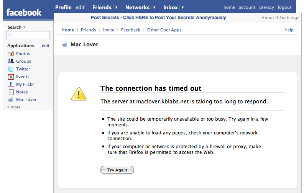304x193 pixels.
Task: Click the Photos application icon
Action: pyautogui.click(x=11, y=54)
